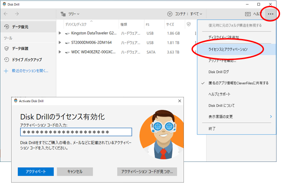Click the activation code input field
This screenshot has height=183, width=281.
76,132
